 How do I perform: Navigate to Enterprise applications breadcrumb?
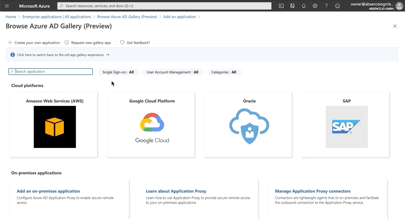(57, 17)
